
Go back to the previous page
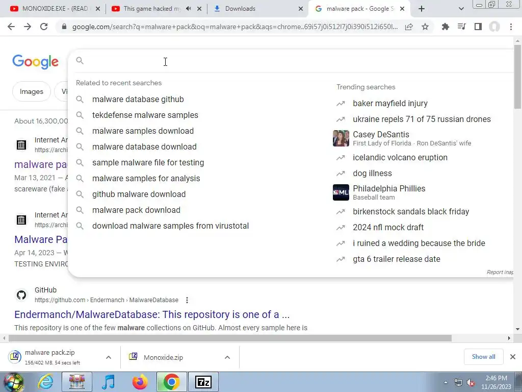coord(11,27)
